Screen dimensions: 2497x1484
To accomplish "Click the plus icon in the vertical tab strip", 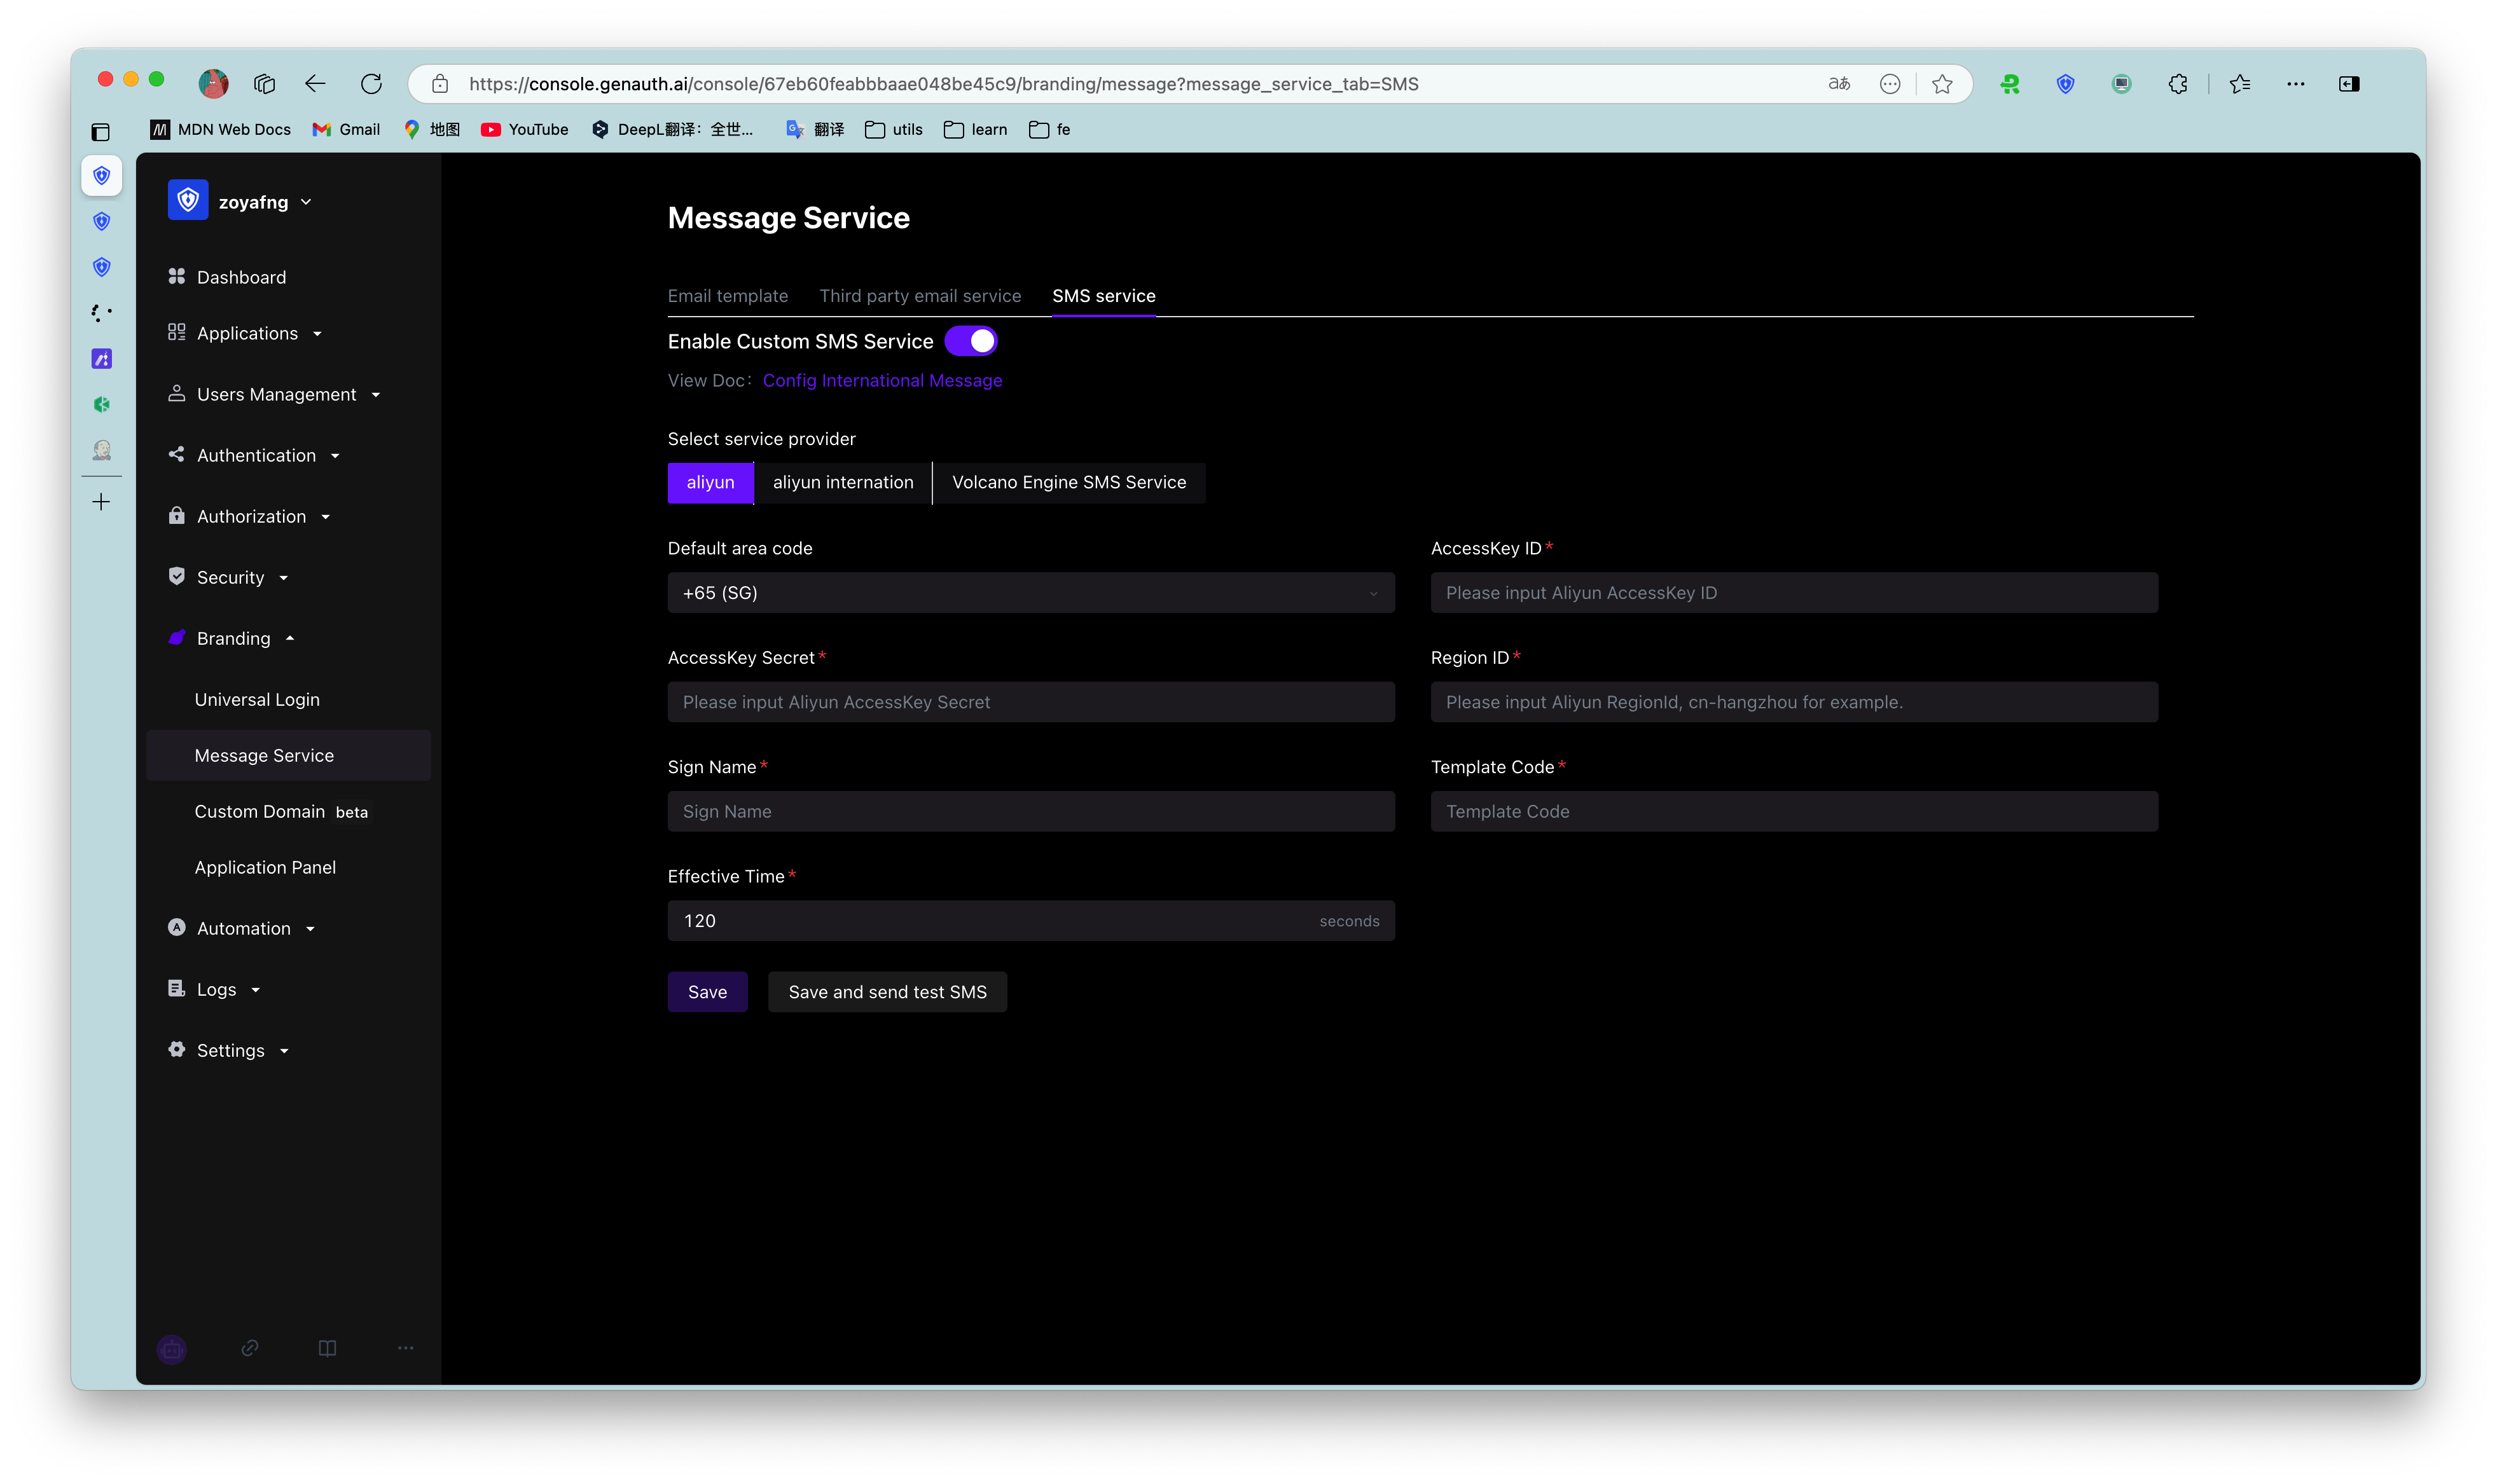I will point(101,502).
